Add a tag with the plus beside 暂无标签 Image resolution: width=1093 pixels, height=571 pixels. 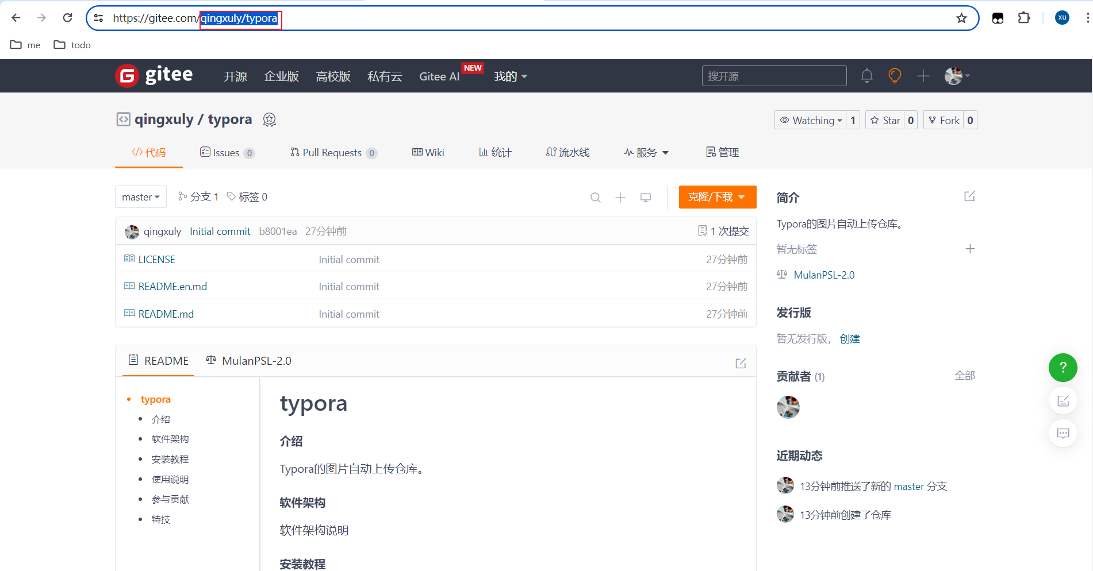pos(970,249)
